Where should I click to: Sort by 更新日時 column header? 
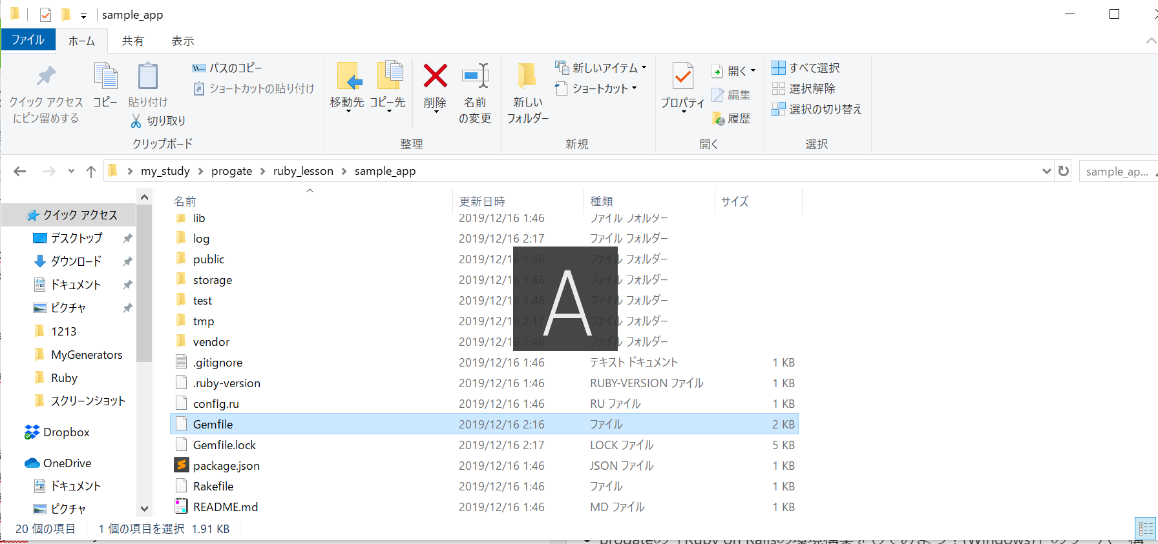[x=482, y=201]
